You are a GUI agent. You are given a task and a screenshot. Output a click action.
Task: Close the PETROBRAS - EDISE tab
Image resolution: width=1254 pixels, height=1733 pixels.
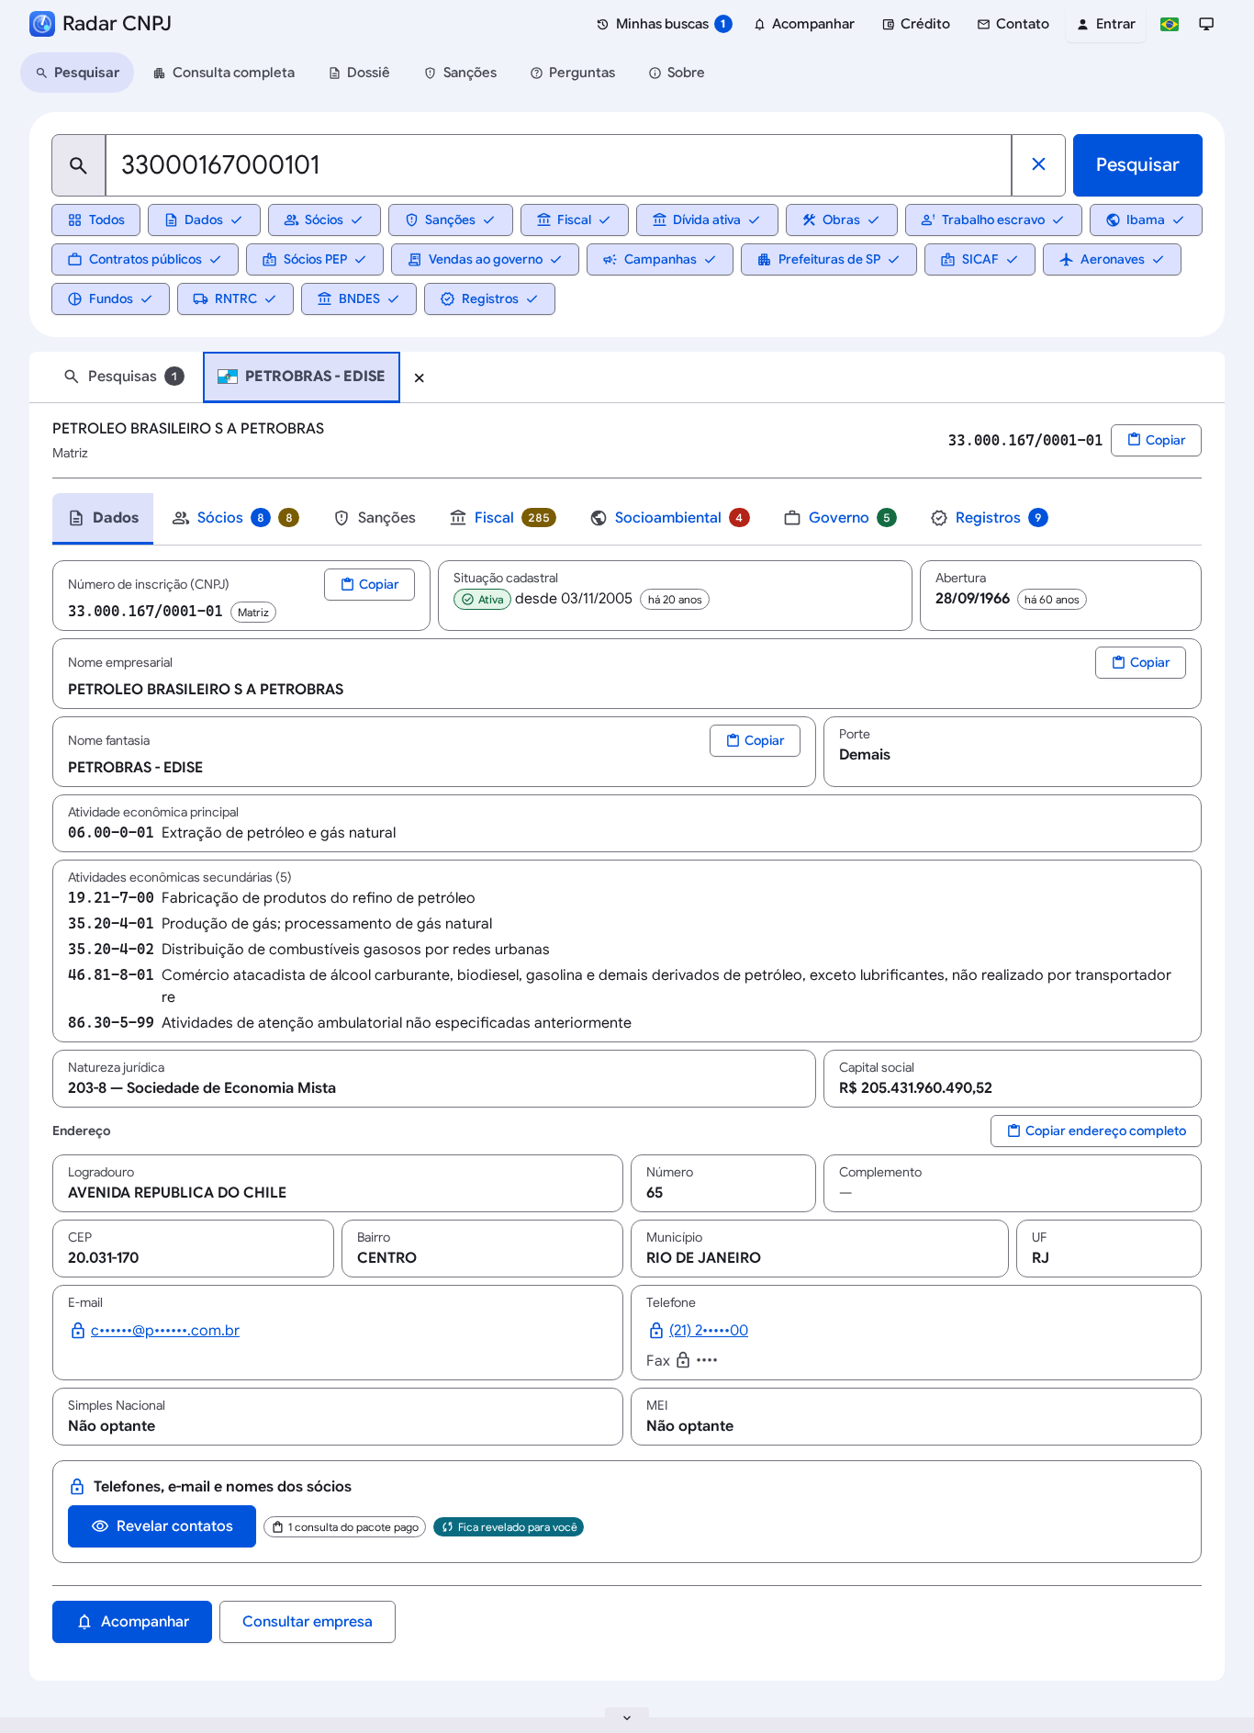(419, 377)
